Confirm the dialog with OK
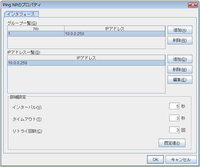The height and width of the screenshot is (167, 200). pyautogui.click(x=155, y=159)
